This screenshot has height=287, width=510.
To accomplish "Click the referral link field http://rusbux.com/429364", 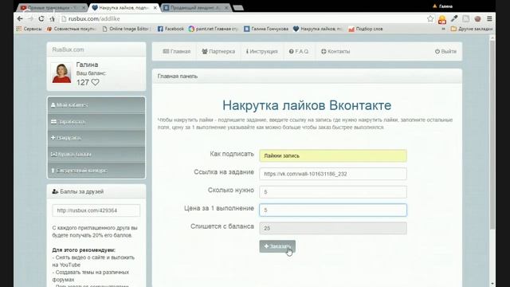I will pos(96,210).
